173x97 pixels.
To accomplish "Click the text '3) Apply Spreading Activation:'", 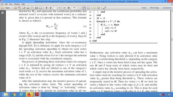I will (x=40, y=43).
